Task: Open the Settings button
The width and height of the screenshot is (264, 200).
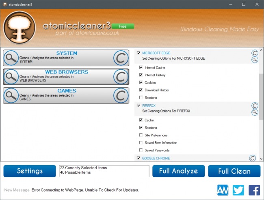Action: pos(30,171)
